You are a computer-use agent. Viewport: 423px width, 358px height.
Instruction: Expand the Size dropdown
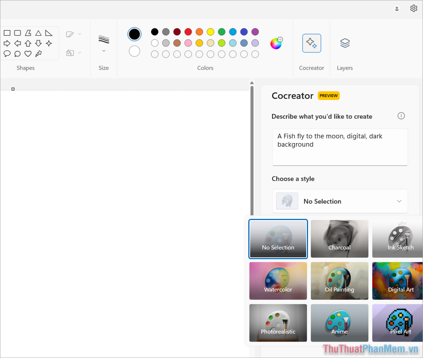104,51
